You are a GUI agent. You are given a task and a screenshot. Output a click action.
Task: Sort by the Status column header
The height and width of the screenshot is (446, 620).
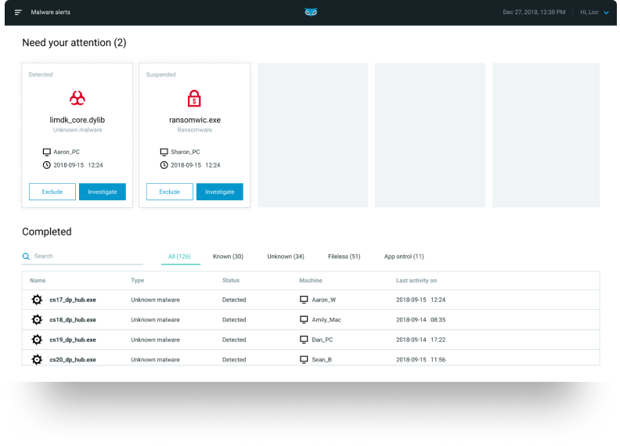[231, 280]
